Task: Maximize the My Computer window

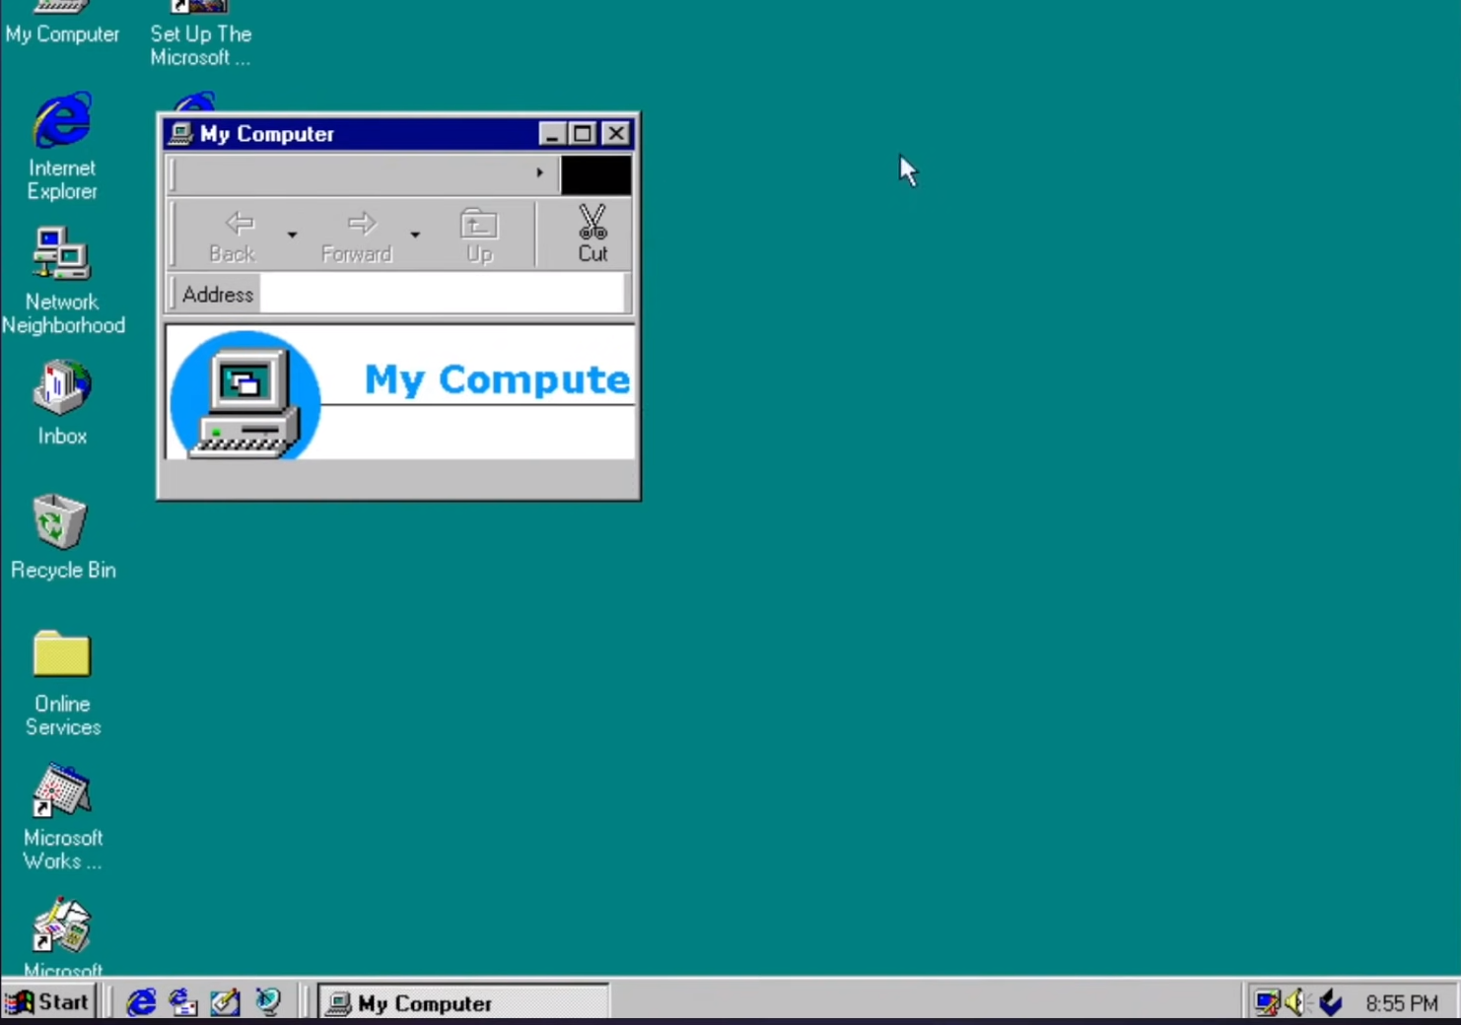Action: pyautogui.click(x=584, y=134)
